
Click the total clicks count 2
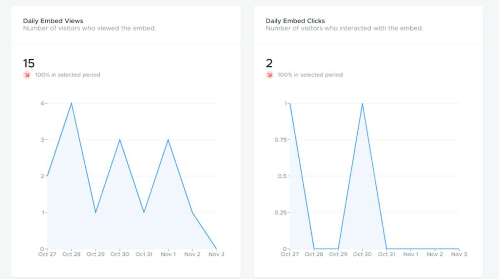coord(269,63)
